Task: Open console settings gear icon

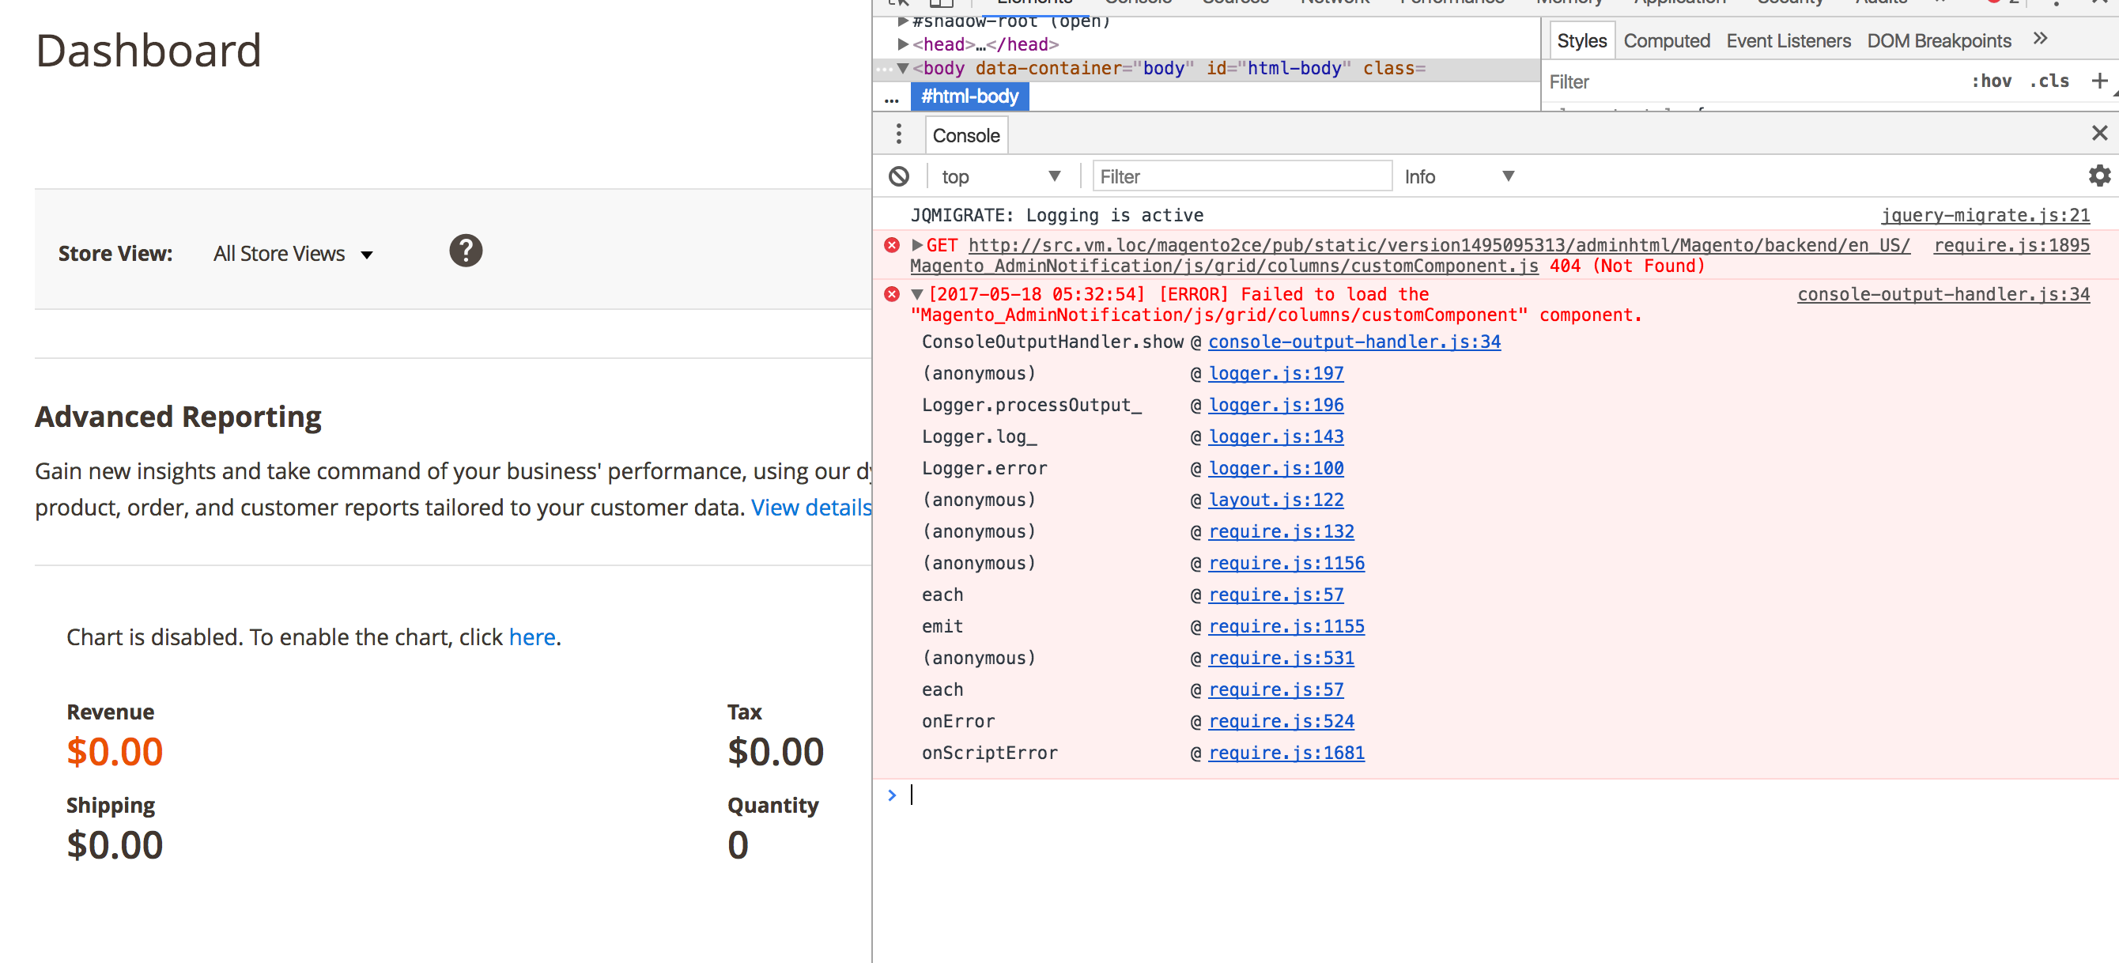Action: 2098,176
